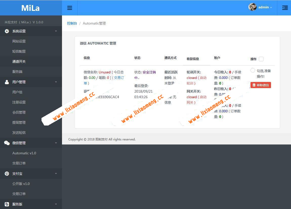Click the 服务版 payment icon

tap(7, 204)
